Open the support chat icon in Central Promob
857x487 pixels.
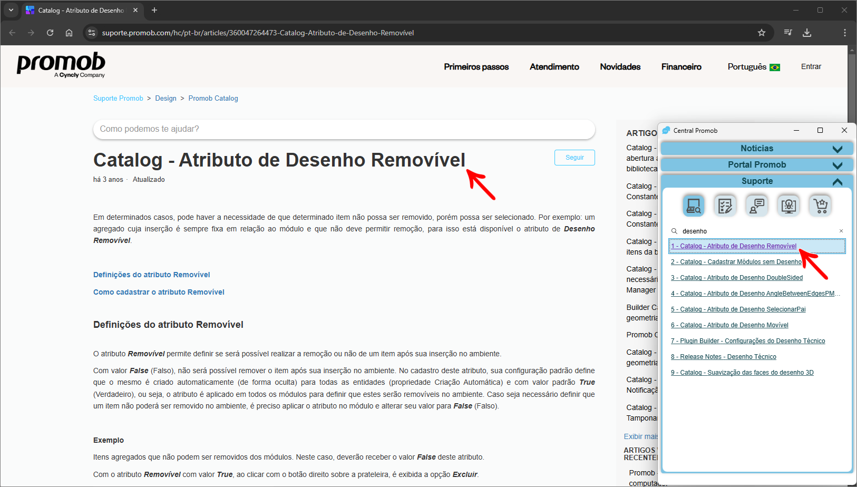[757, 205]
